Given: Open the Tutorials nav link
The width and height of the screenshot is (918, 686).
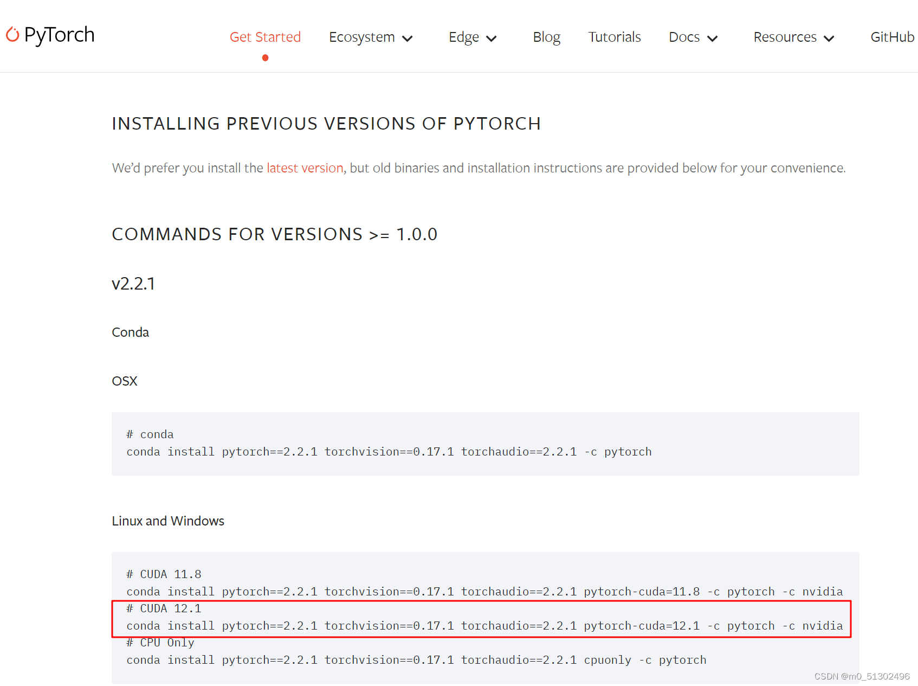Looking at the screenshot, I should point(615,37).
